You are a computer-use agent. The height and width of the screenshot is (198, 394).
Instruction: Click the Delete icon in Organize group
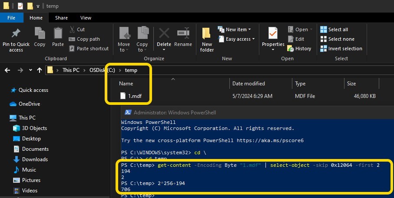tap(164, 34)
